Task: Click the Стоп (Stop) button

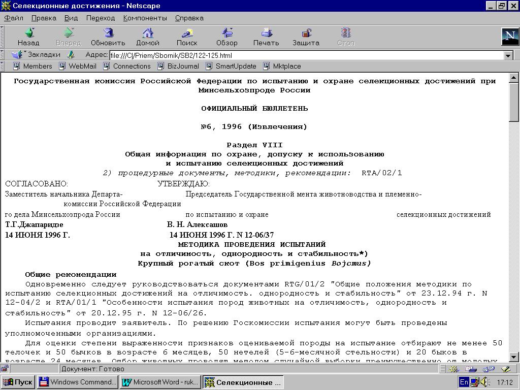Action: tap(346, 37)
